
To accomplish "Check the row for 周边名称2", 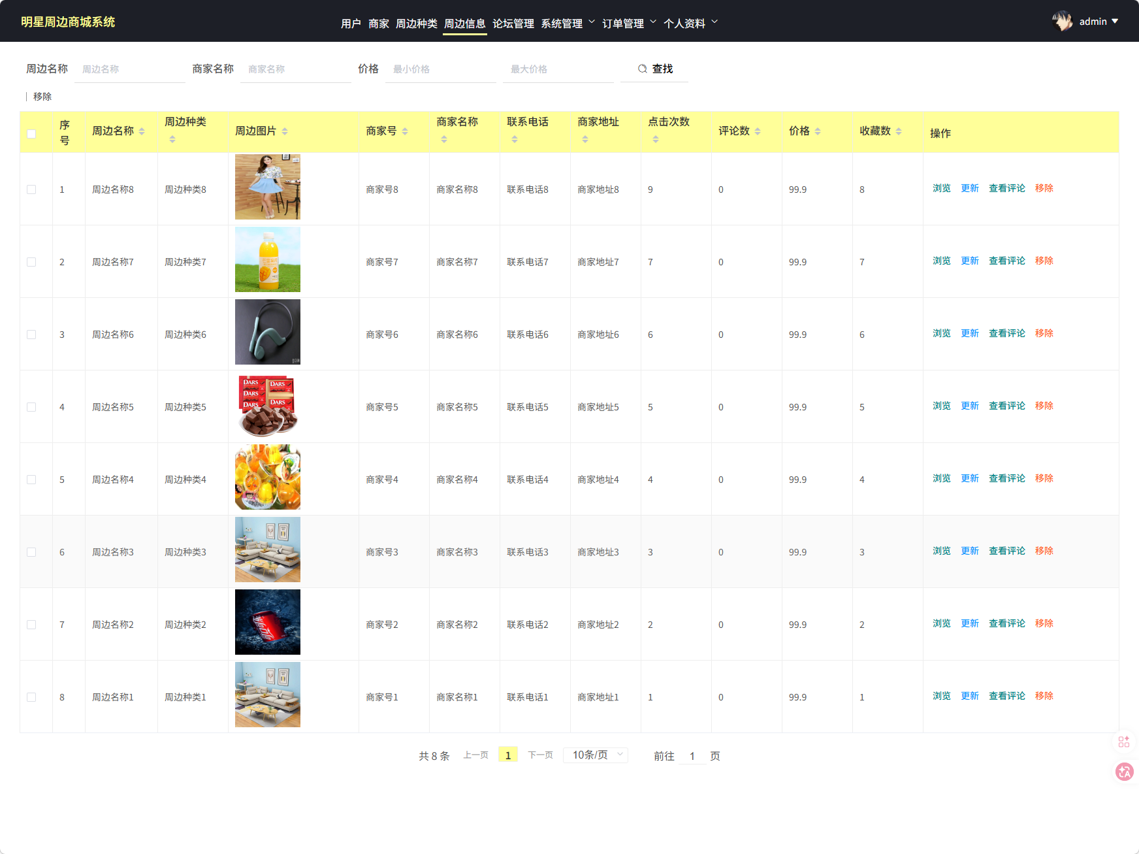I will coord(31,625).
